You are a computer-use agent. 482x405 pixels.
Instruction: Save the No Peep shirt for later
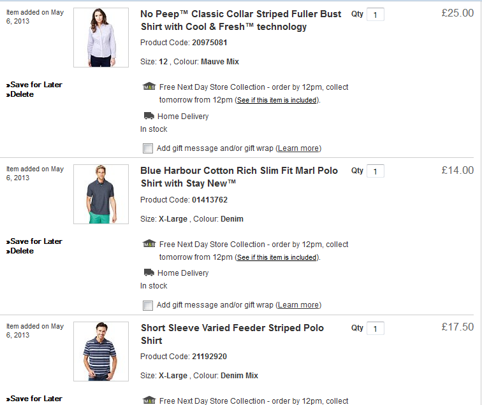coord(36,85)
